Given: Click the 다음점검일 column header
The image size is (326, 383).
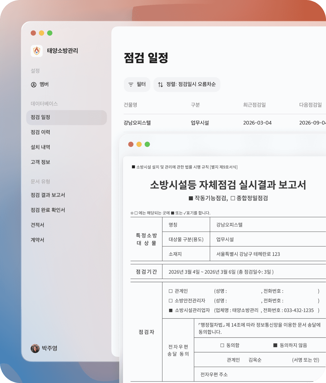Looking at the screenshot, I should click(311, 105).
